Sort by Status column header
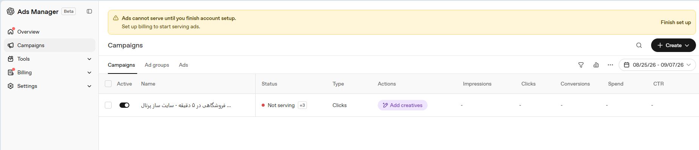The width and height of the screenshot is (699, 150). 269,84
